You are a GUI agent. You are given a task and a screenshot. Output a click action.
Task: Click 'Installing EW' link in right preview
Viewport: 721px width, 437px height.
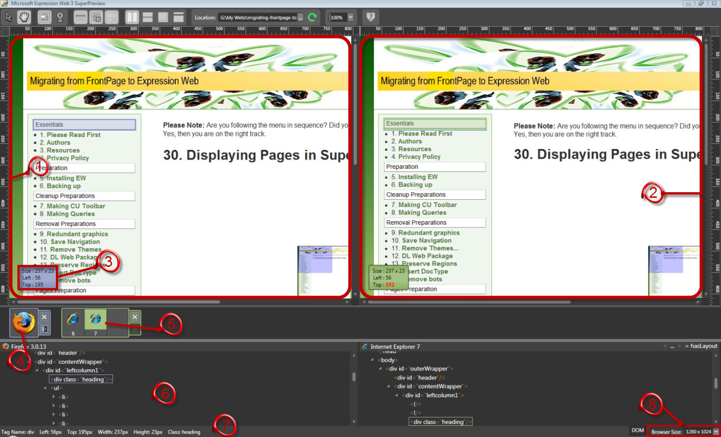418,177
